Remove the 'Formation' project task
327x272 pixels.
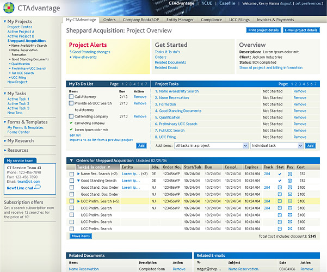(x=300, y=104)
